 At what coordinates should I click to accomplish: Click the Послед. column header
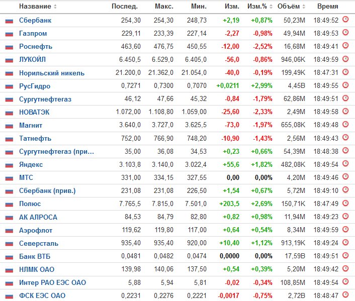point(125,7)
